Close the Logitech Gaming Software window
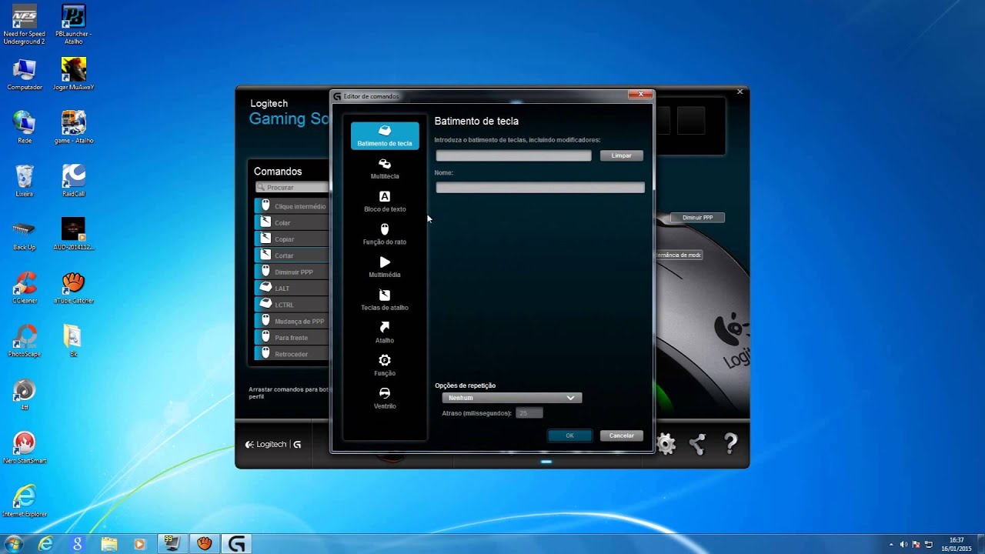 pos(740,92)
